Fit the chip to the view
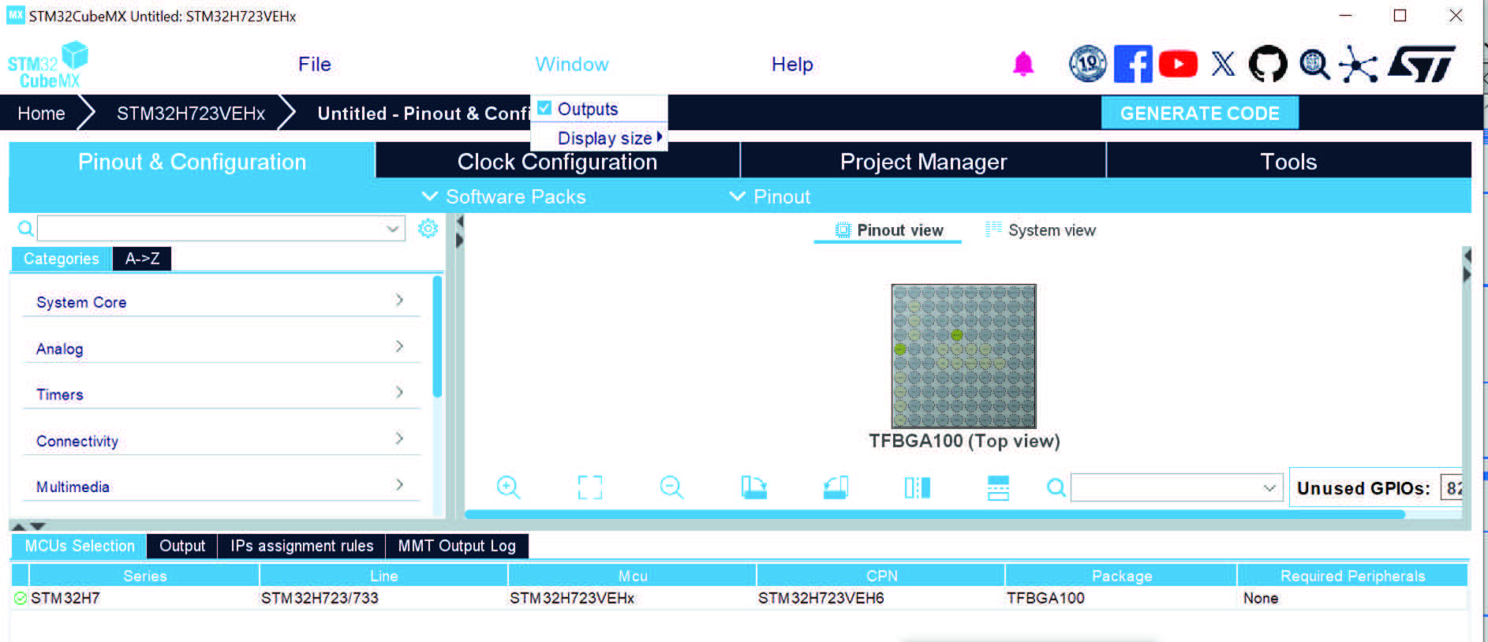Image resolution: width=1488 pixels, height=642 pixels. pyautogui.click(x=590, y=487)
